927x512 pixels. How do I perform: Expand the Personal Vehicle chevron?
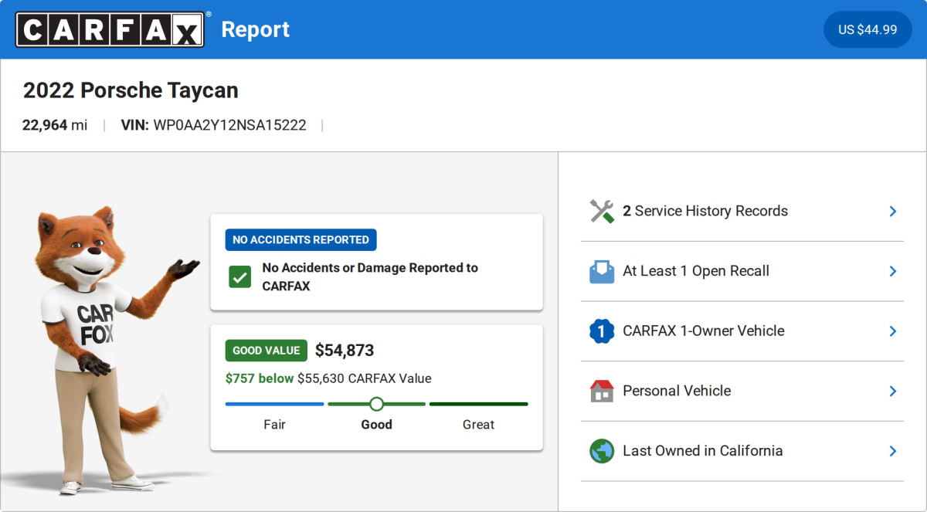(x=892, y=391)
